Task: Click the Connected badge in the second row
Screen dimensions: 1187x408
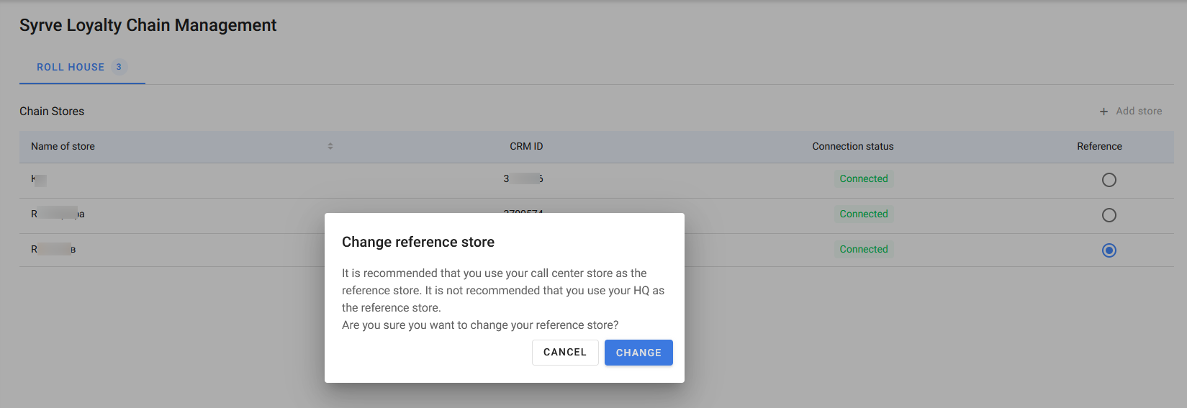Action: click(863, 214)
